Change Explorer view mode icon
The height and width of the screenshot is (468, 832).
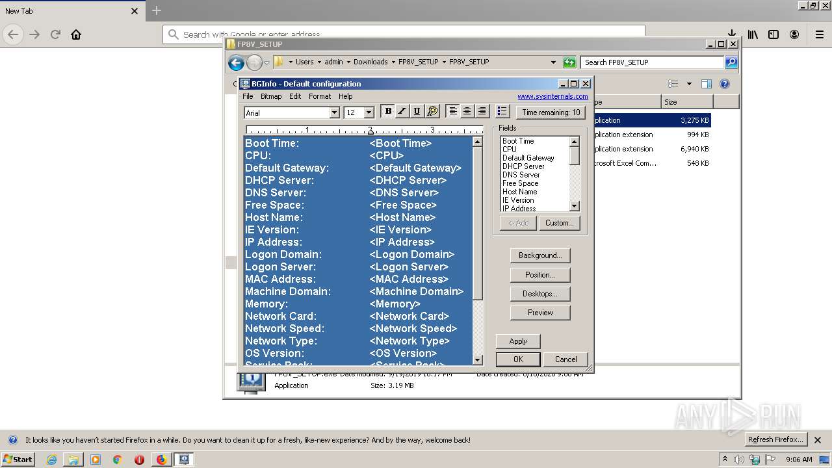tap(673, 84)
